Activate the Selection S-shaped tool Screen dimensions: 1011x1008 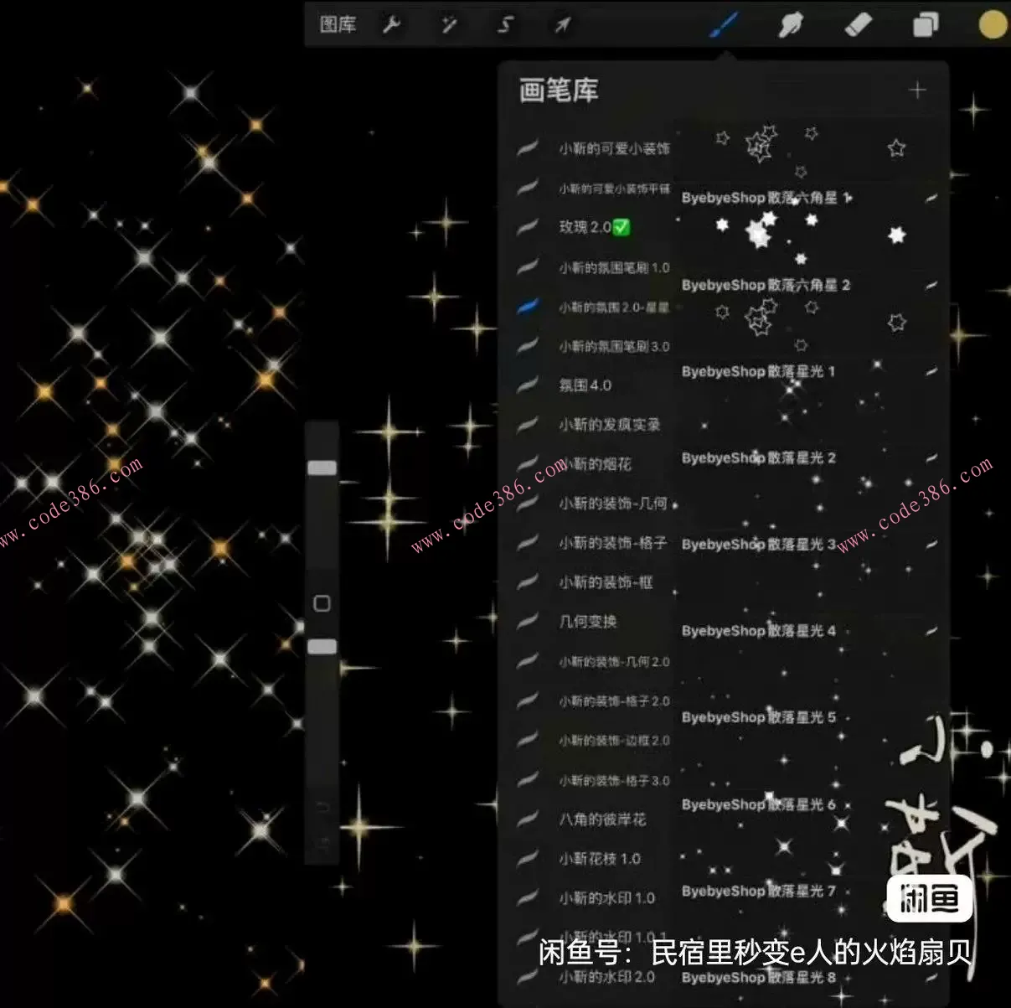tap(505, 25)
